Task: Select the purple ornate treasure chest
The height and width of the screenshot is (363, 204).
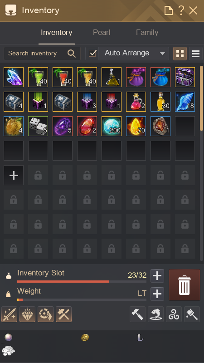Action: 185,77
